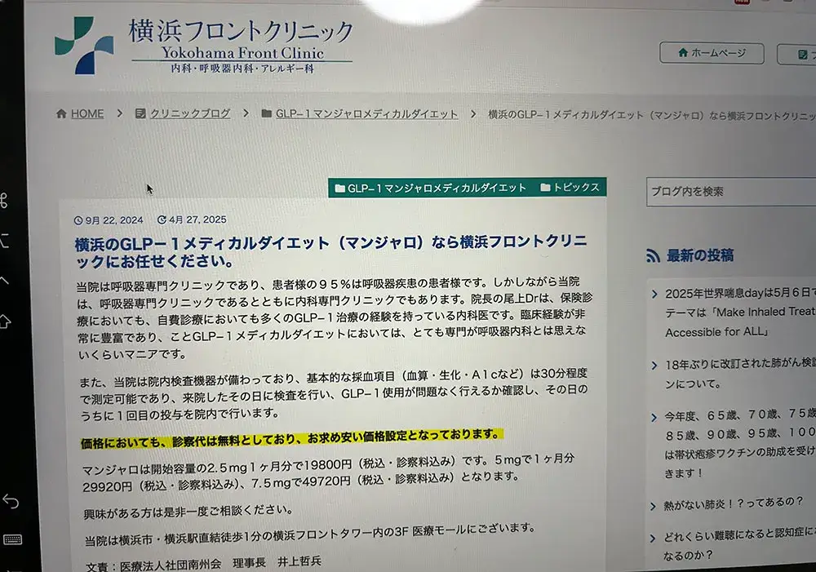This screenshot has height=572, width=816.
Task: Click chevron beside 18年ぶりに改訂 post
Action: coord(654,366)
